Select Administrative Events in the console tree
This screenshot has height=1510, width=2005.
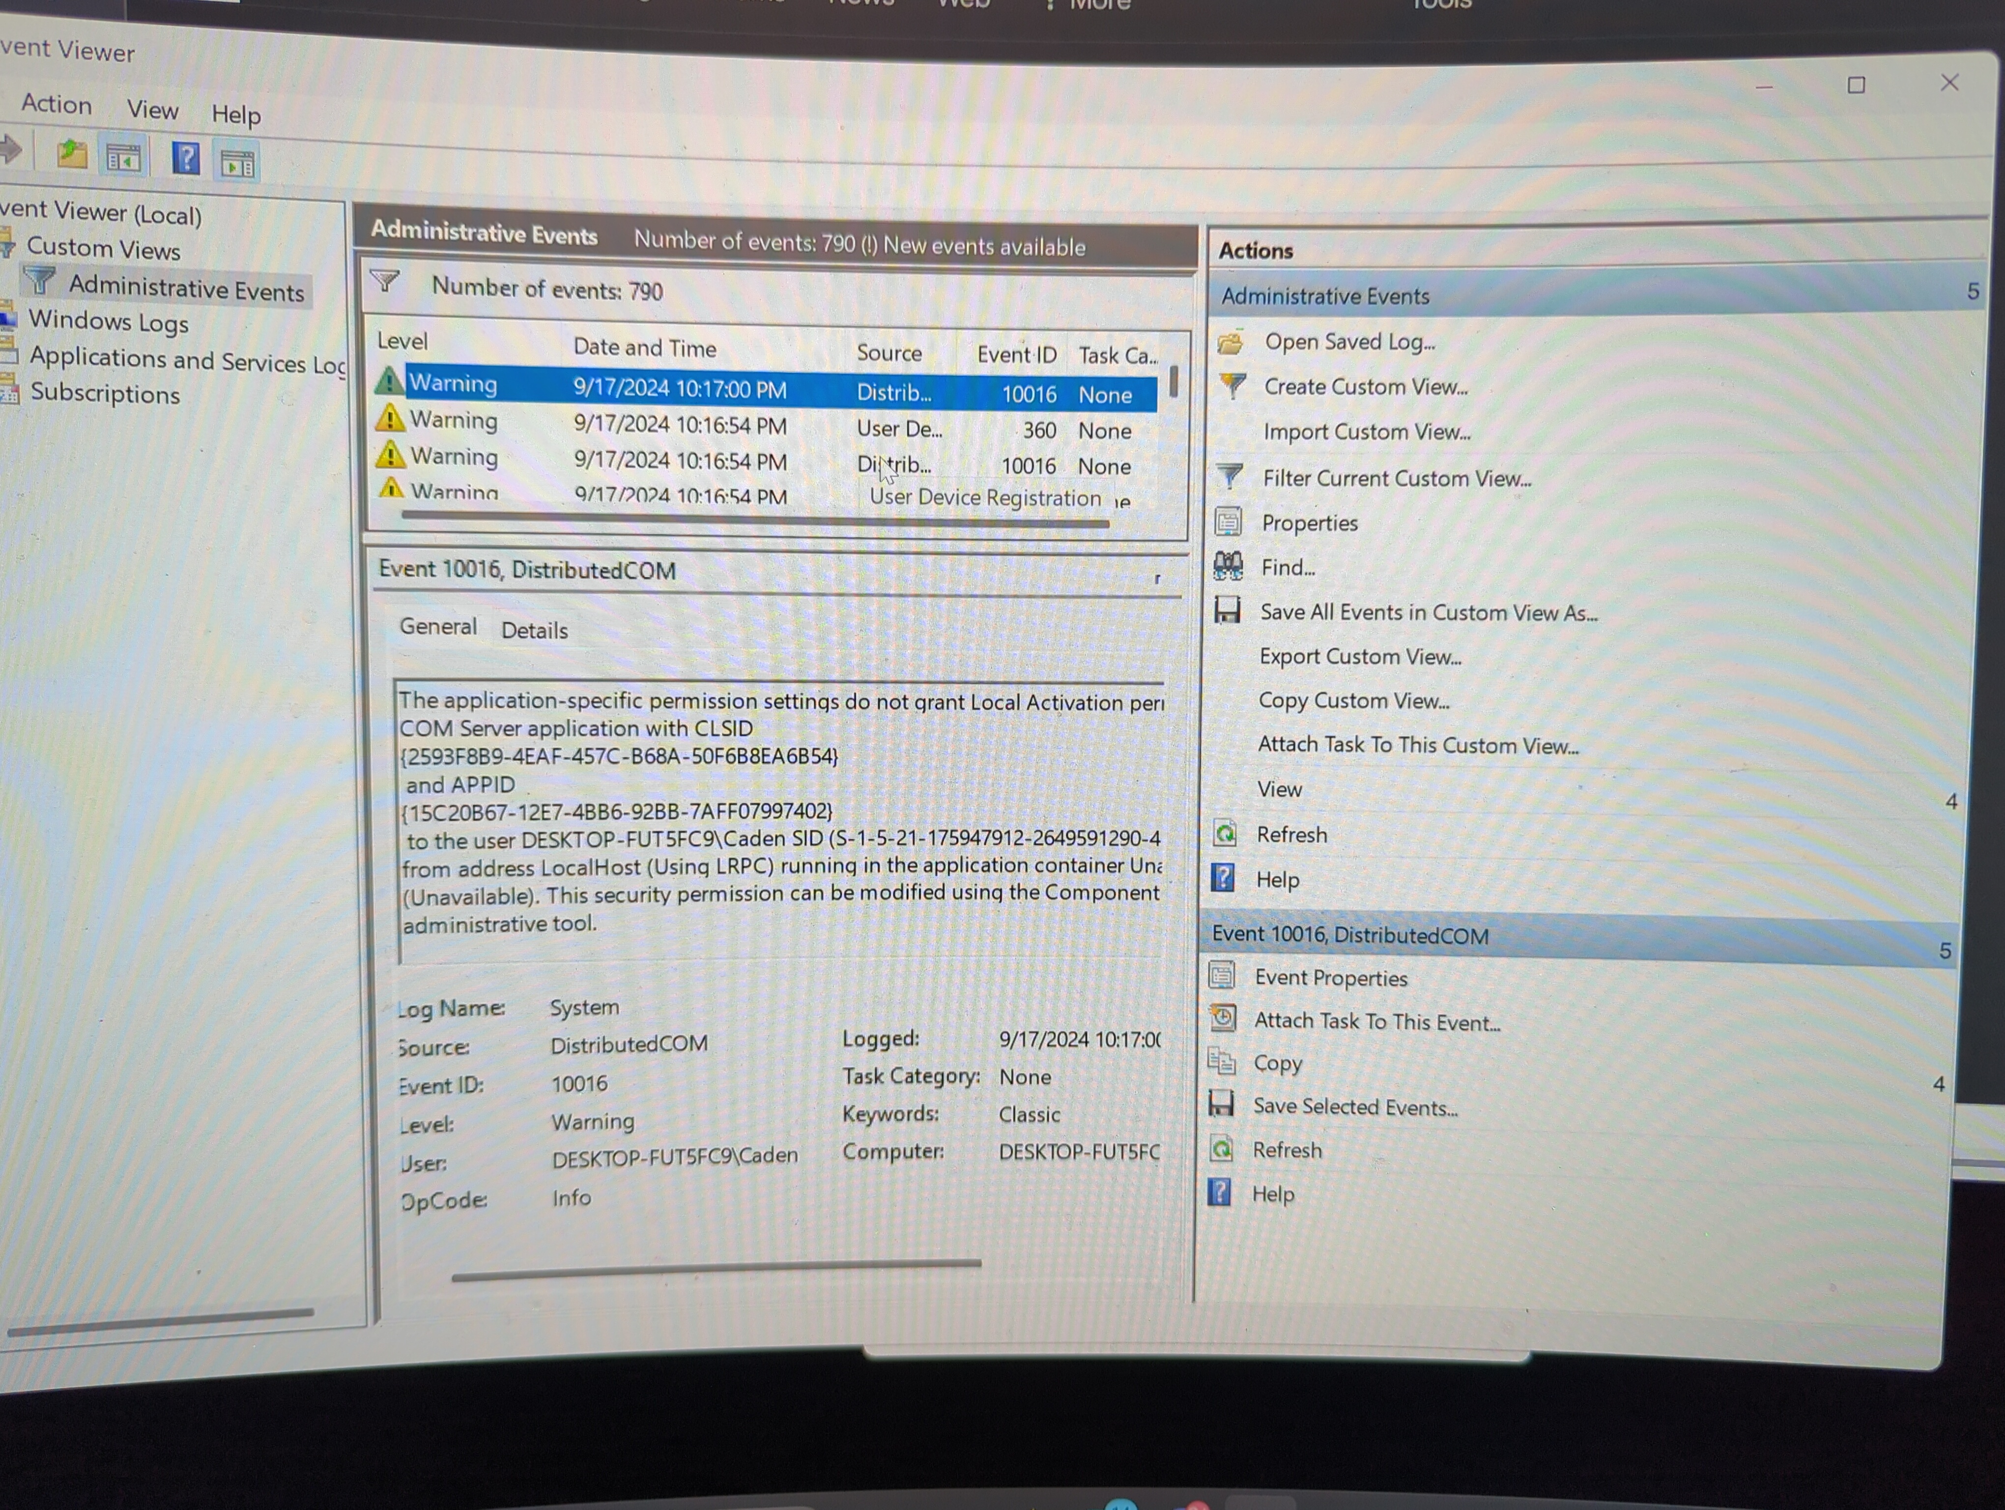(x=187, y=288)
